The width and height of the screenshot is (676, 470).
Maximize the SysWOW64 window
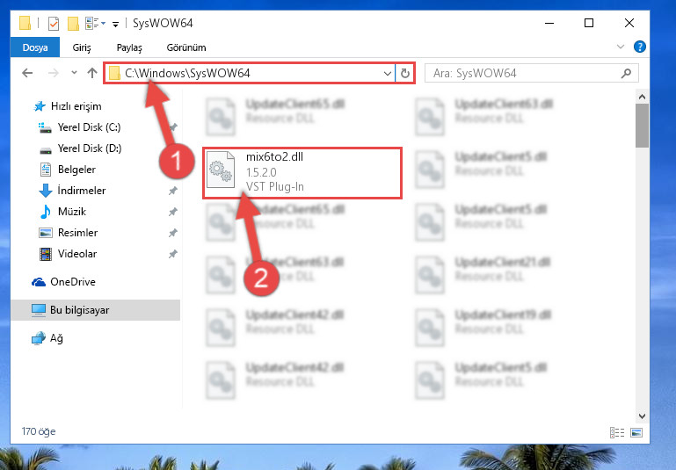point(589,23)
